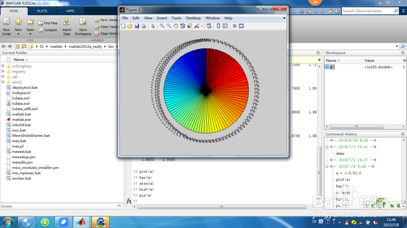Expand the win32 folder
This screenshot has width=407, height=228.
(3, 82)
